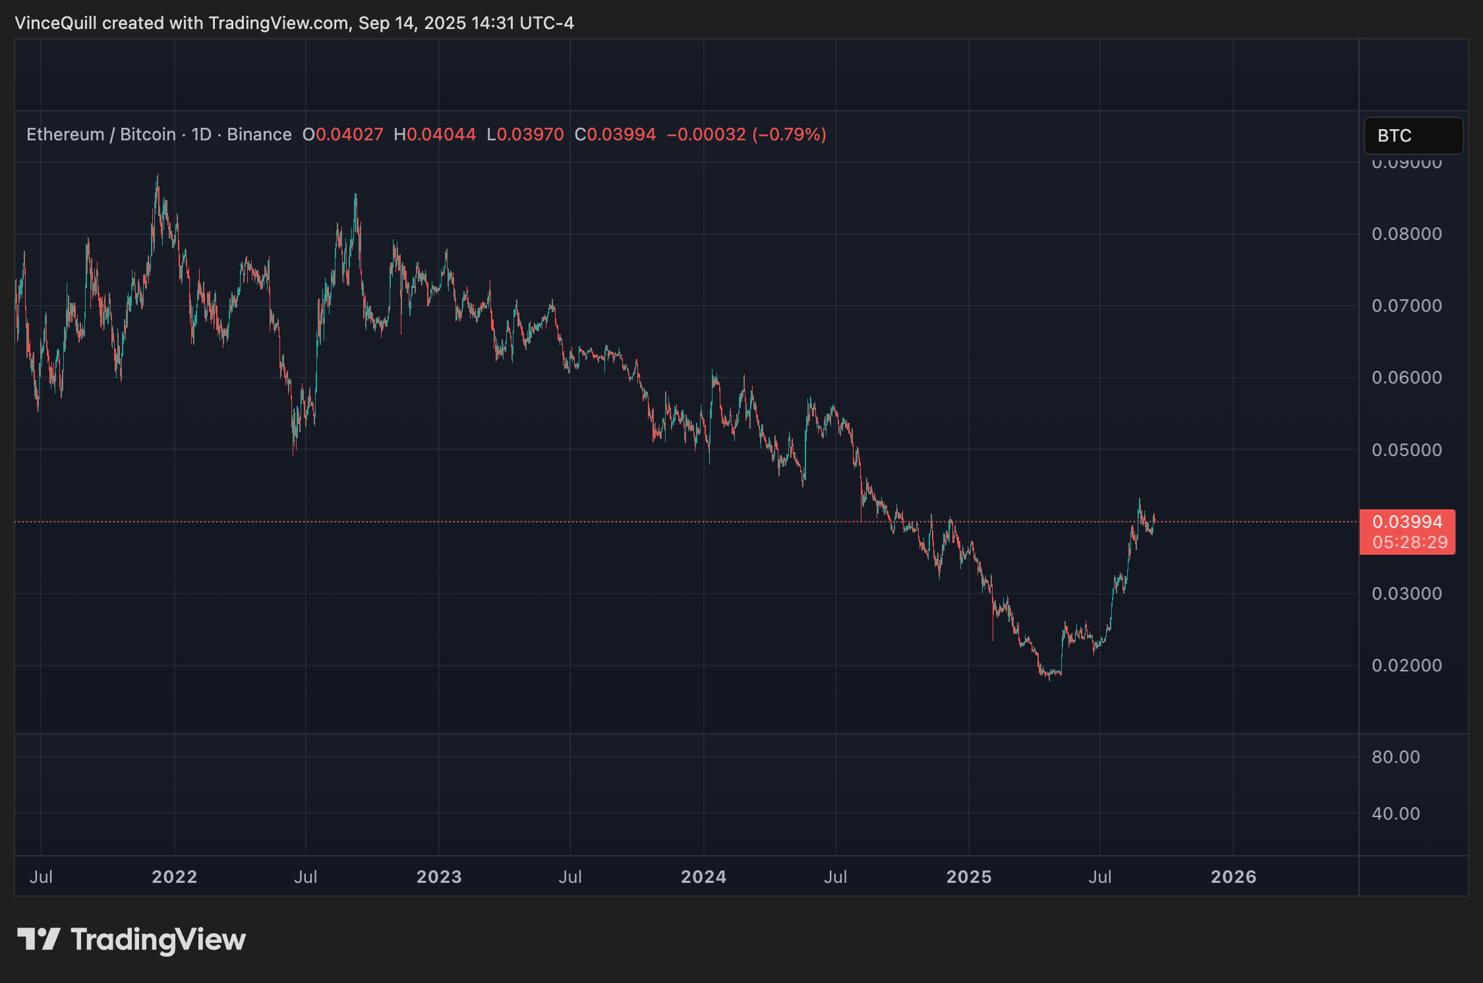Click the red 0.03994 current price label
Image resolution: width=1483 pixels, height=983 pixels.
tap(1407, 521)
